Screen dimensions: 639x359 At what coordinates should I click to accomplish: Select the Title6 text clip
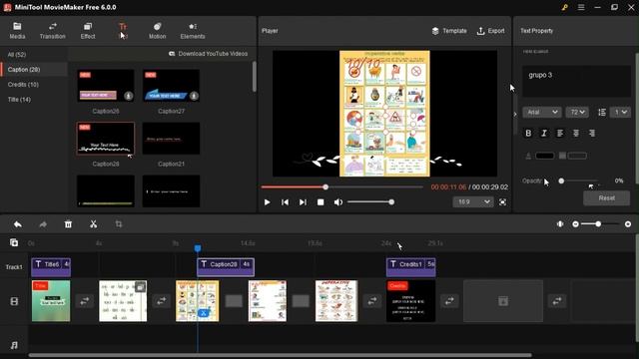click(x=51, y=267)
